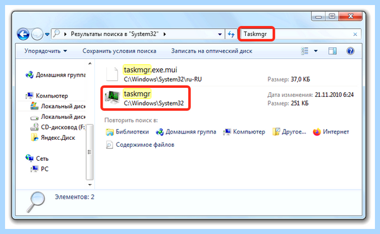Select the 'Результаты поиска в System32' breadcrumb
This screenshot has height=234, width=380.
point(115,34)
